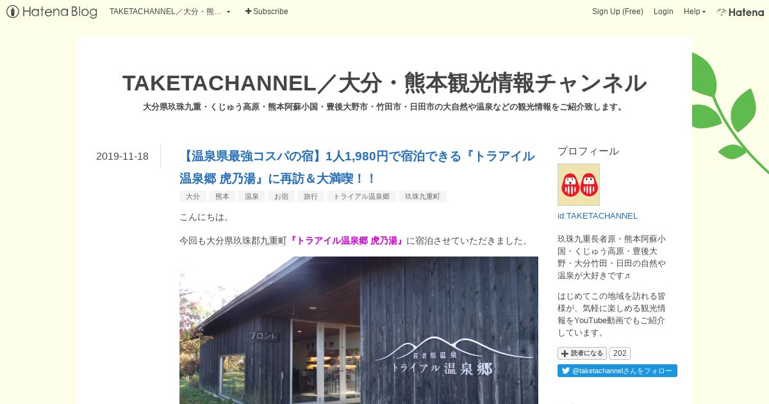Click the 202 reader count badge
Image resolution: width=769 pixels, height=404 pixels.
[620, 353]
